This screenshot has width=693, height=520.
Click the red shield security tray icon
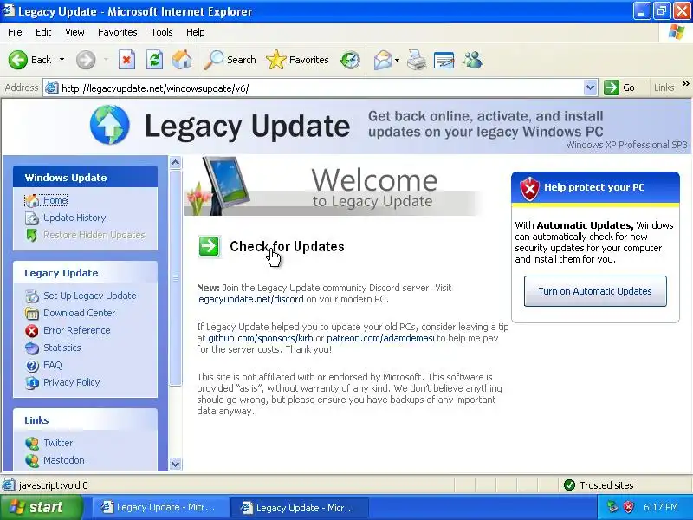[629, 507]
